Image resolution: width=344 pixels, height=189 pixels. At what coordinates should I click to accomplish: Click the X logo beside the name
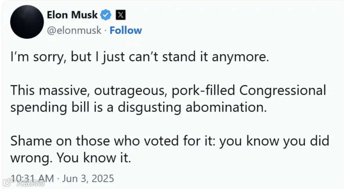120,15
